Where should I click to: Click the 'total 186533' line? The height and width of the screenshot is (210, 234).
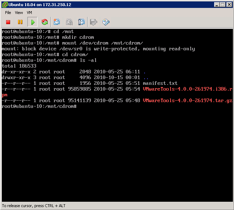coord(19,66)
